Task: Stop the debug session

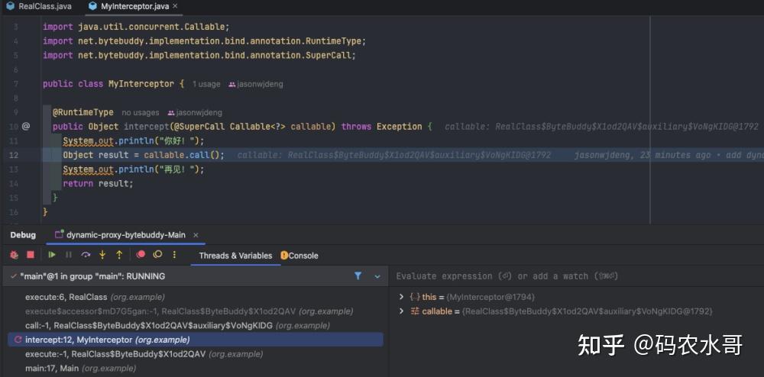Action: click(x=31, y=255)
